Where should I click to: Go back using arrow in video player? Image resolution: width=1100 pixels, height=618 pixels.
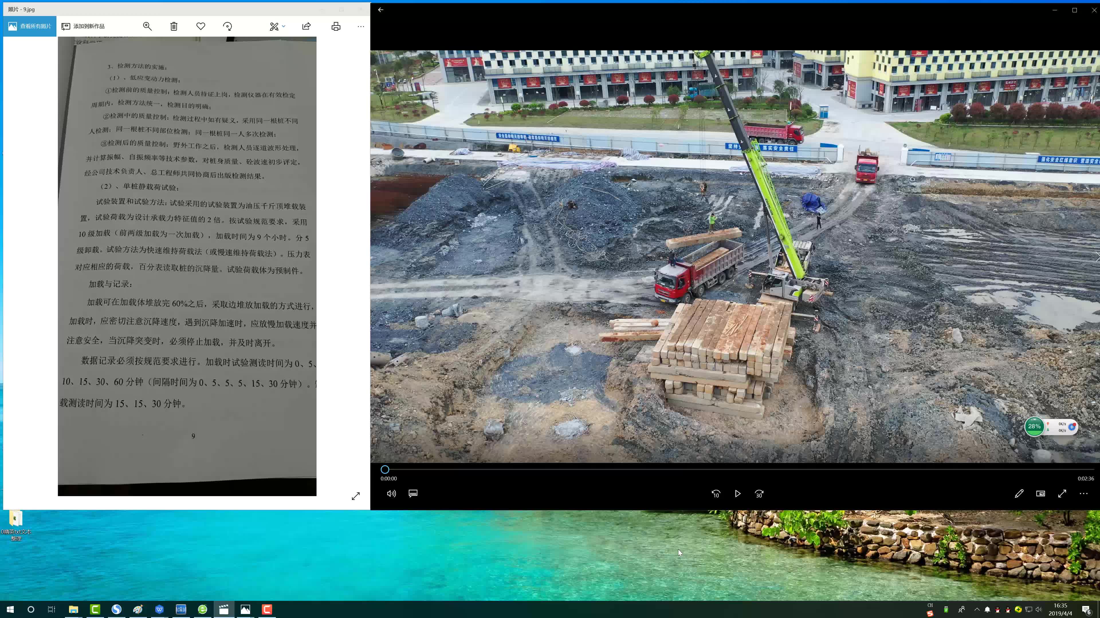point(380,9)
